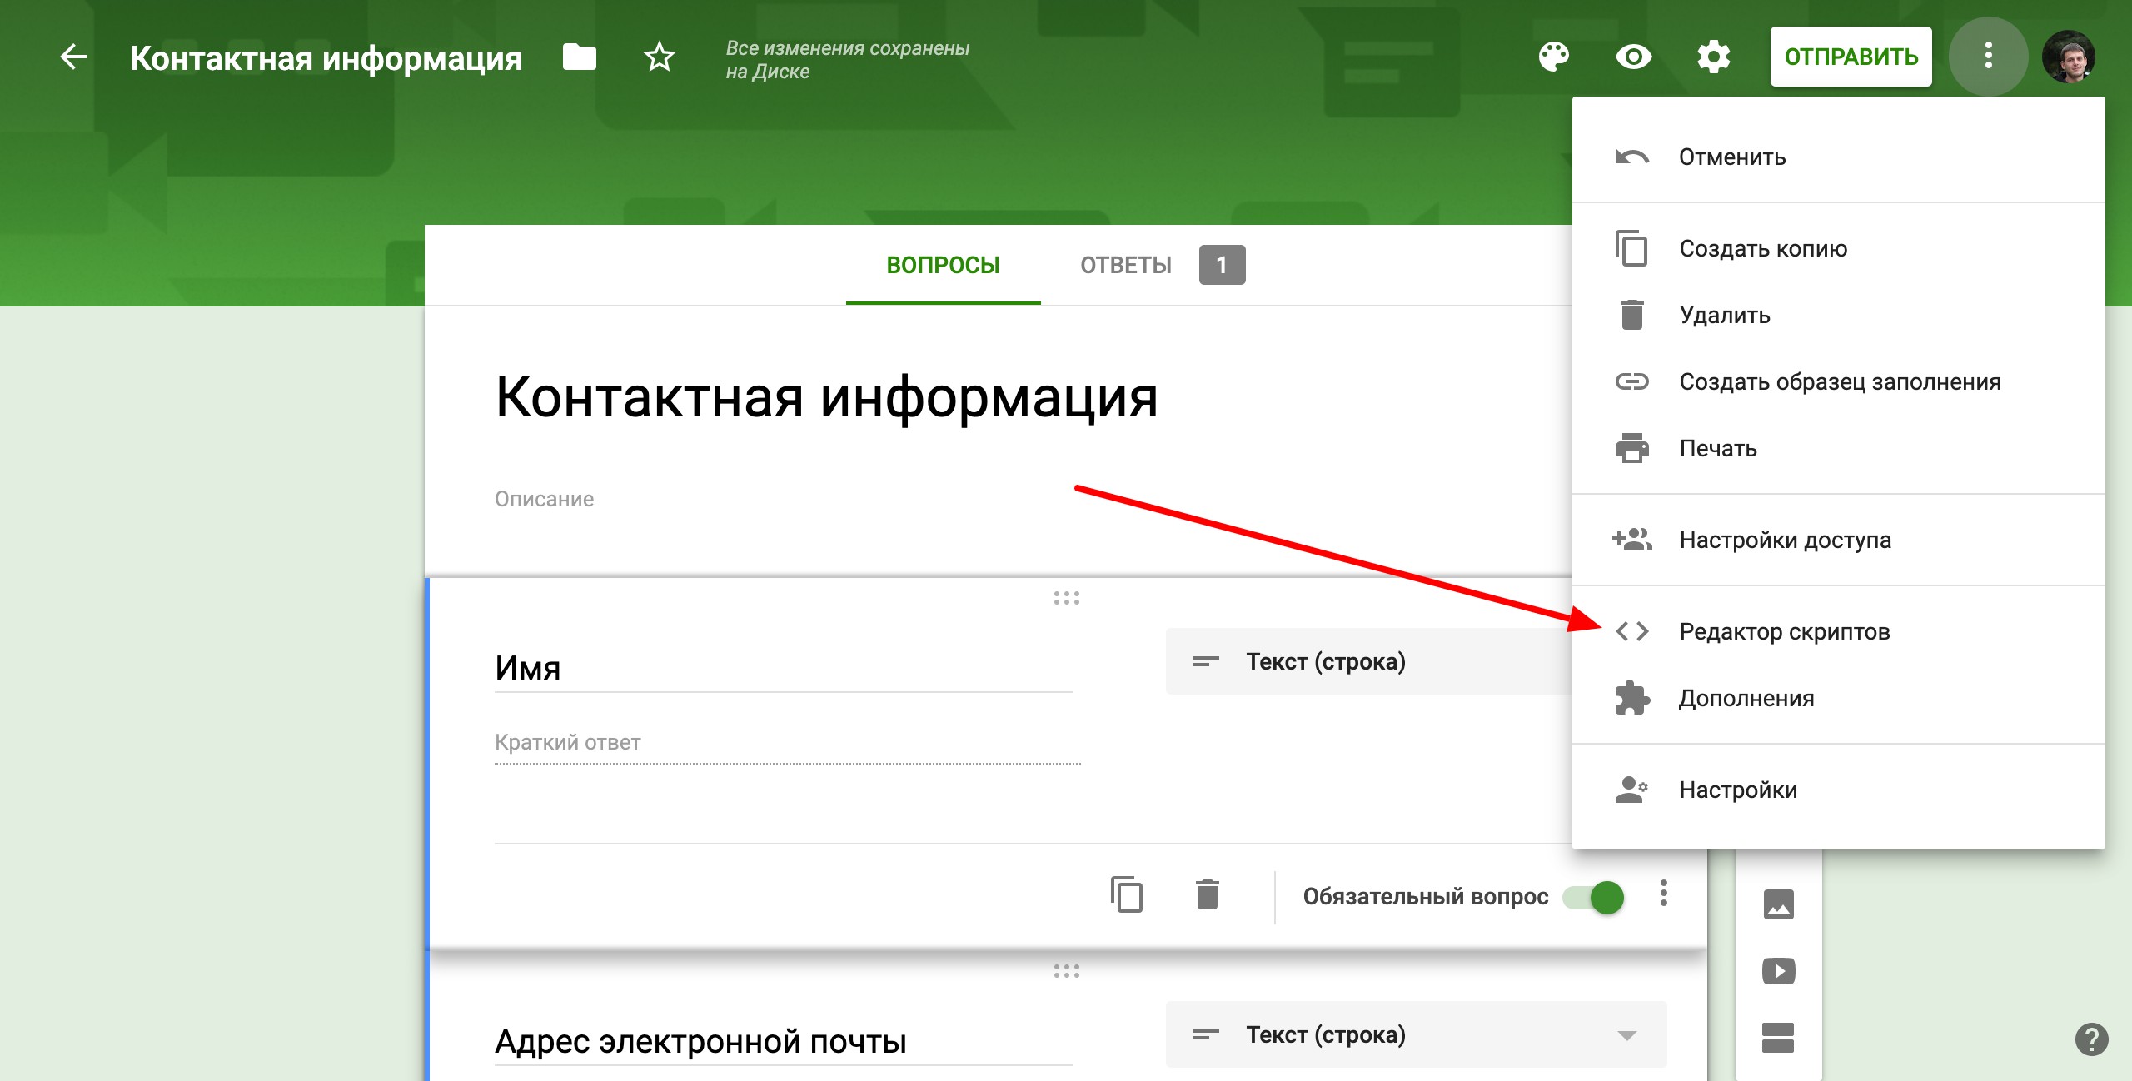Click the ОТПРАВИТЬ send button
The image size is (2132, 1081).
[x=1851, y=57]
